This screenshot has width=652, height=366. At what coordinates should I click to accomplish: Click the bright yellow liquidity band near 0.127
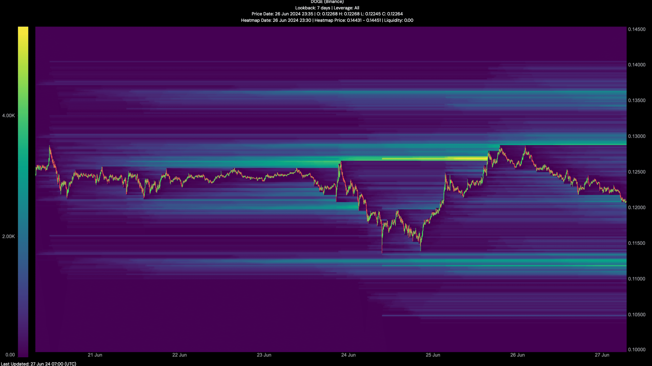pos(435,159)
